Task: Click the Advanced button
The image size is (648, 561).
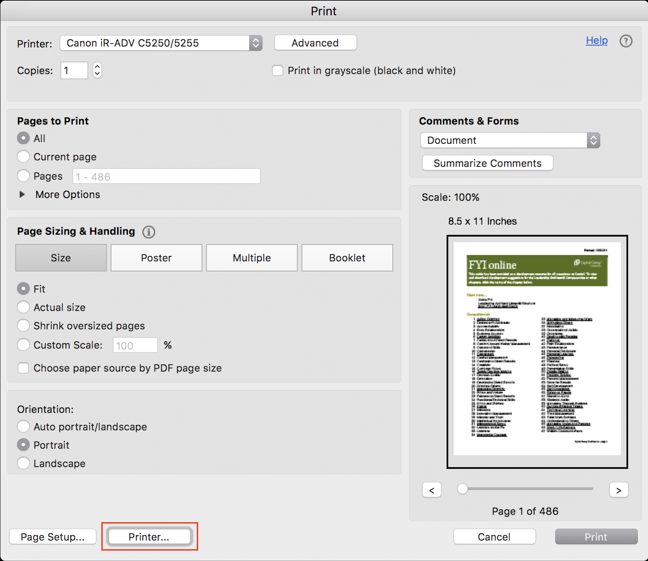Action: 315,43
